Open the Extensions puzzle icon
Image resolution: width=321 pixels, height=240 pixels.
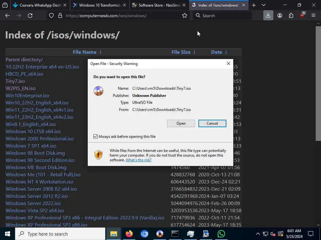[x=291, y=16]
